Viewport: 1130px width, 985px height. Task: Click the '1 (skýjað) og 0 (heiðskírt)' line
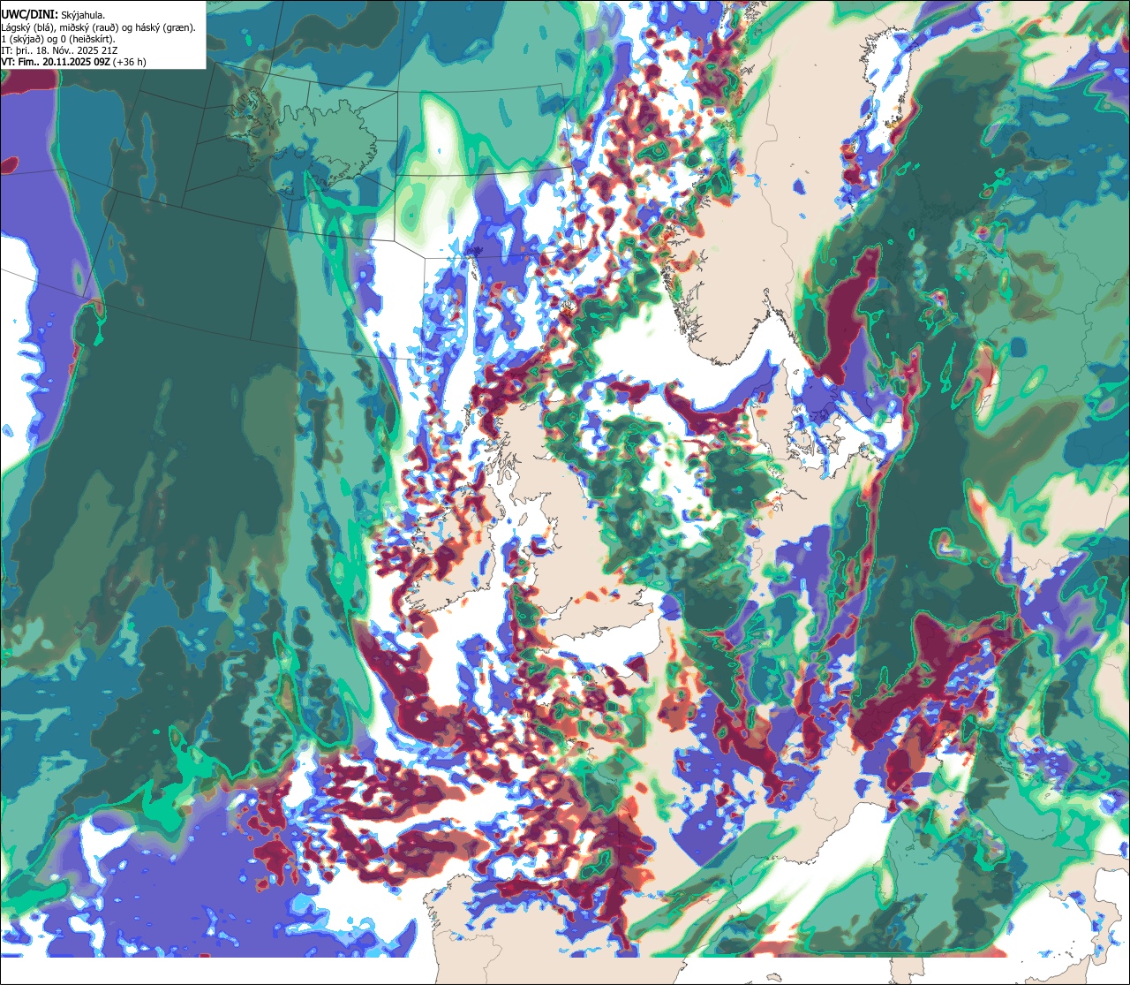(58, 39)
